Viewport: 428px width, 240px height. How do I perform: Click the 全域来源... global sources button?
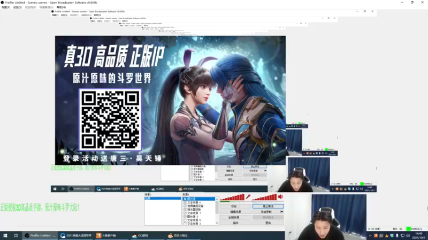click(x=235, y=218)
